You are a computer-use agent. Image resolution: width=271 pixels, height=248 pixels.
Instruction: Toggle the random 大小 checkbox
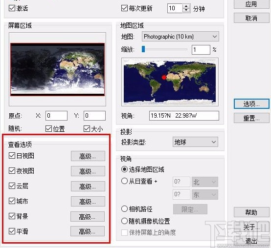coord(87,129)
